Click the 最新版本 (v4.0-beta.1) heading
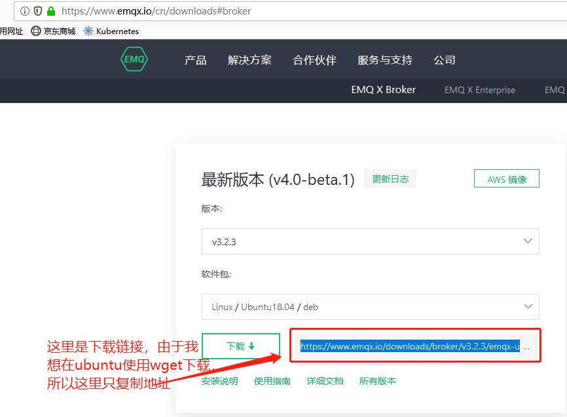The image size is (567, 417). coord(278,180)
